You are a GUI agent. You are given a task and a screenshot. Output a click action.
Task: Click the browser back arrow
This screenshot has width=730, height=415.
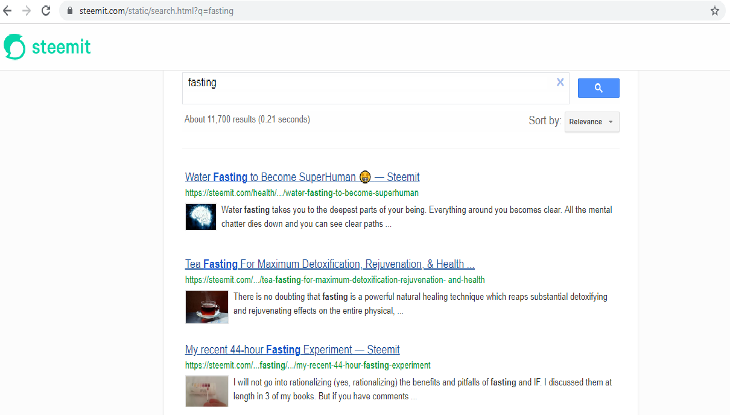click(x=7, y=10)
